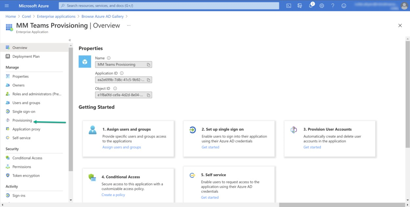Show info tooltip beside Name label
This screenshot has width=410, height=207.
point(109,58)
